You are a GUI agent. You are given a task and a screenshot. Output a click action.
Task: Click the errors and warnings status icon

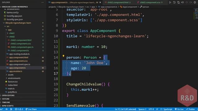click(19, 109)
